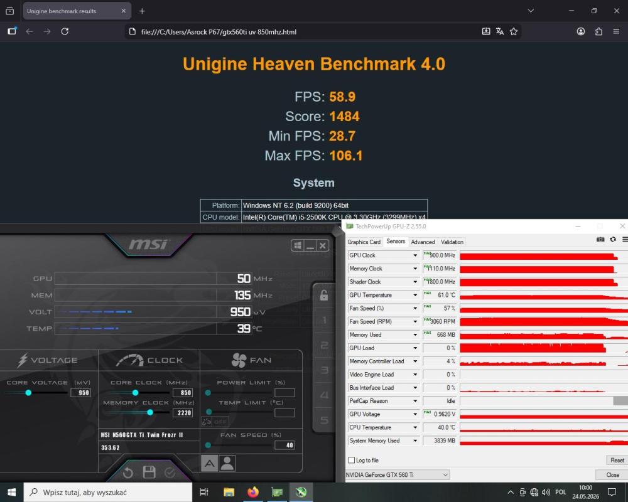
Task: Close the Unigine benchmark results tab
Action: coord(123,11)
